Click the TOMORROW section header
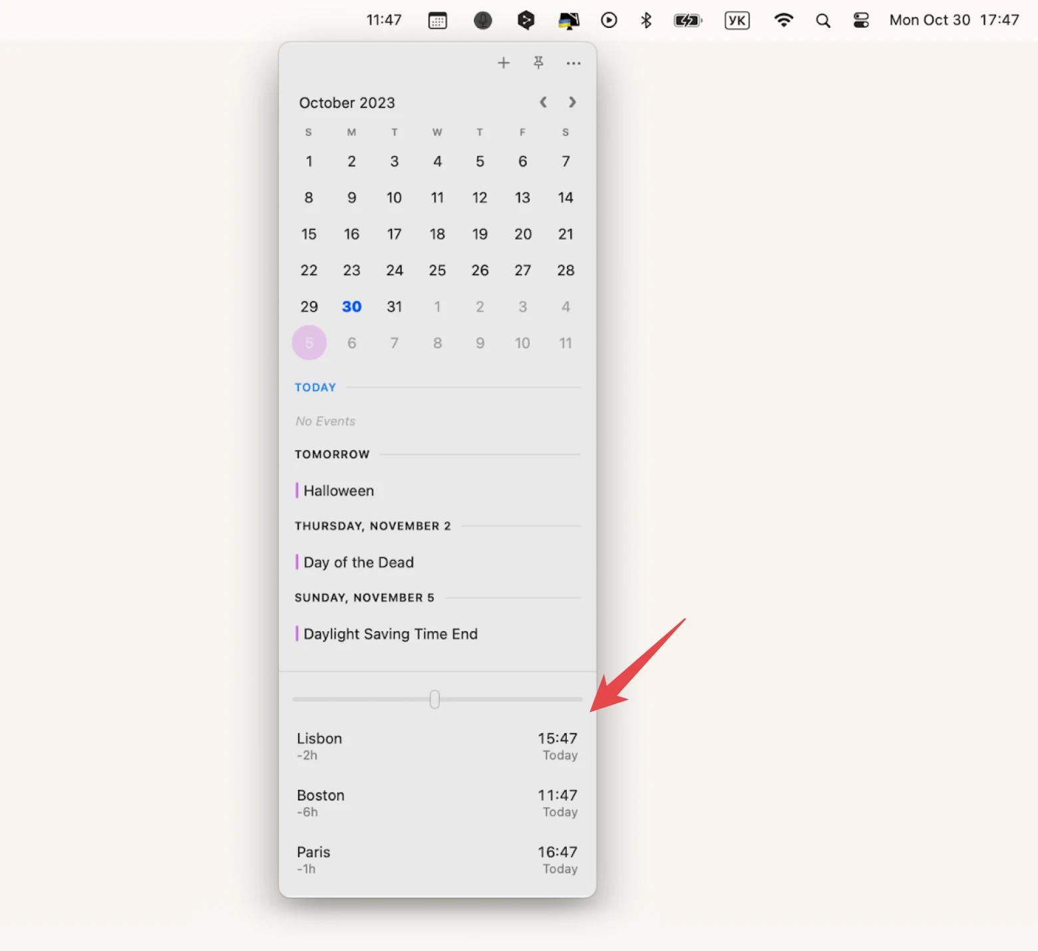This screenshot has height=951, width=1038. click(332, 454)
